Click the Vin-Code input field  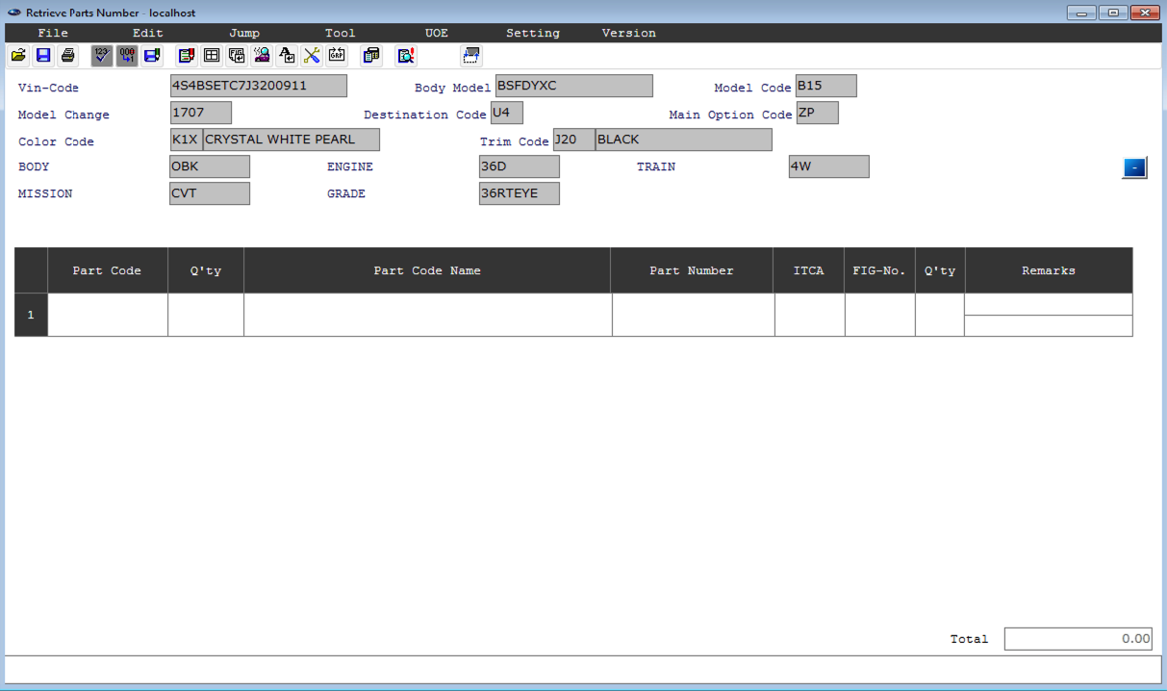tap(258, 86)
